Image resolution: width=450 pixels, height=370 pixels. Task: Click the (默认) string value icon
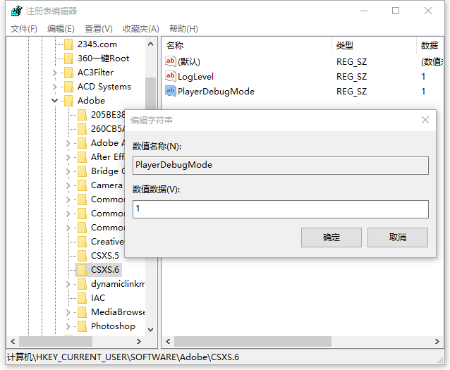click(171, 61)
